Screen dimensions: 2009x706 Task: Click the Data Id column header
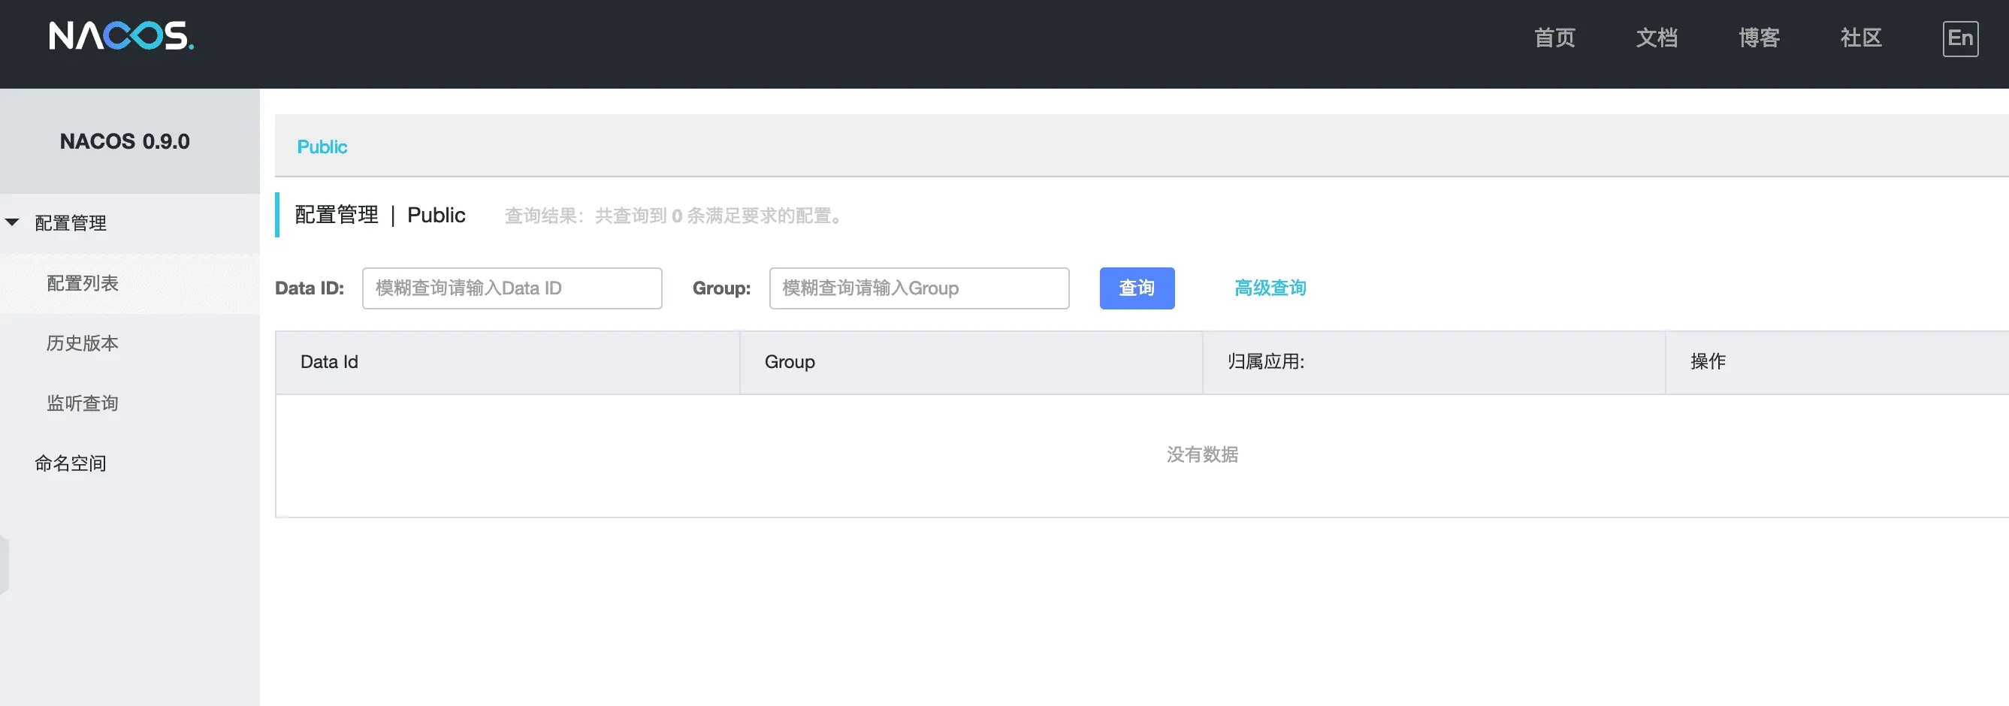tap(507, 362)
